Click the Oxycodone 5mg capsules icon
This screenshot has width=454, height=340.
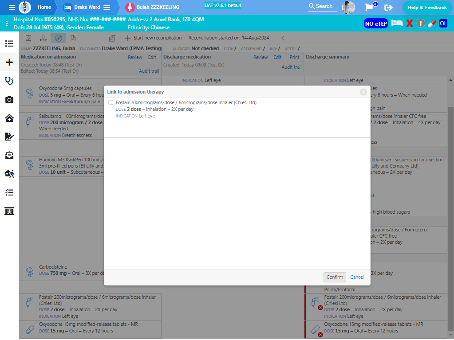pyautogui.click(x=30, y=93)
